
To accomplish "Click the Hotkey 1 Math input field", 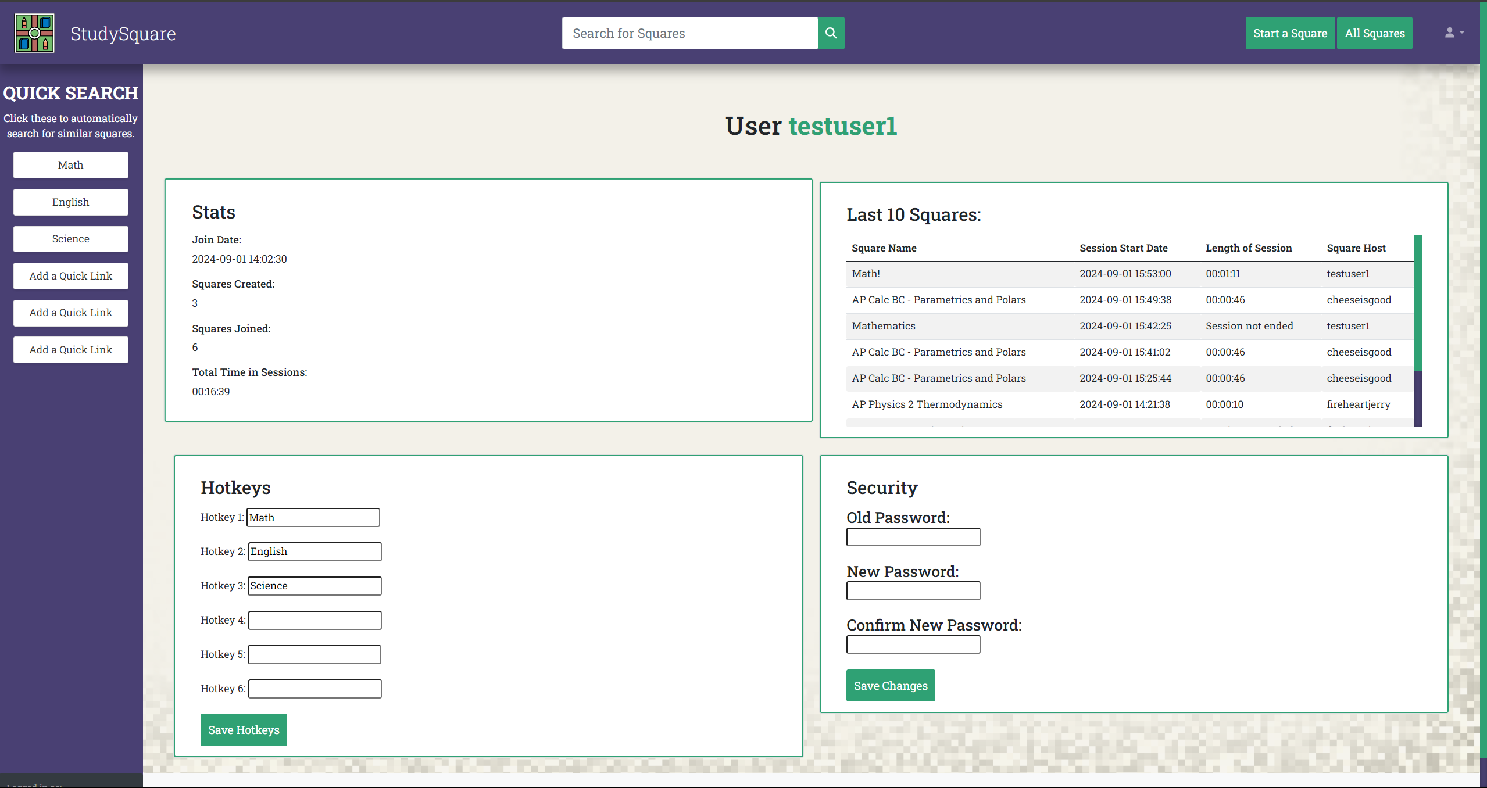I will tap(313, 518).
